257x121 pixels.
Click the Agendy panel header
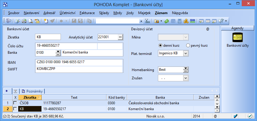[237, 28]
